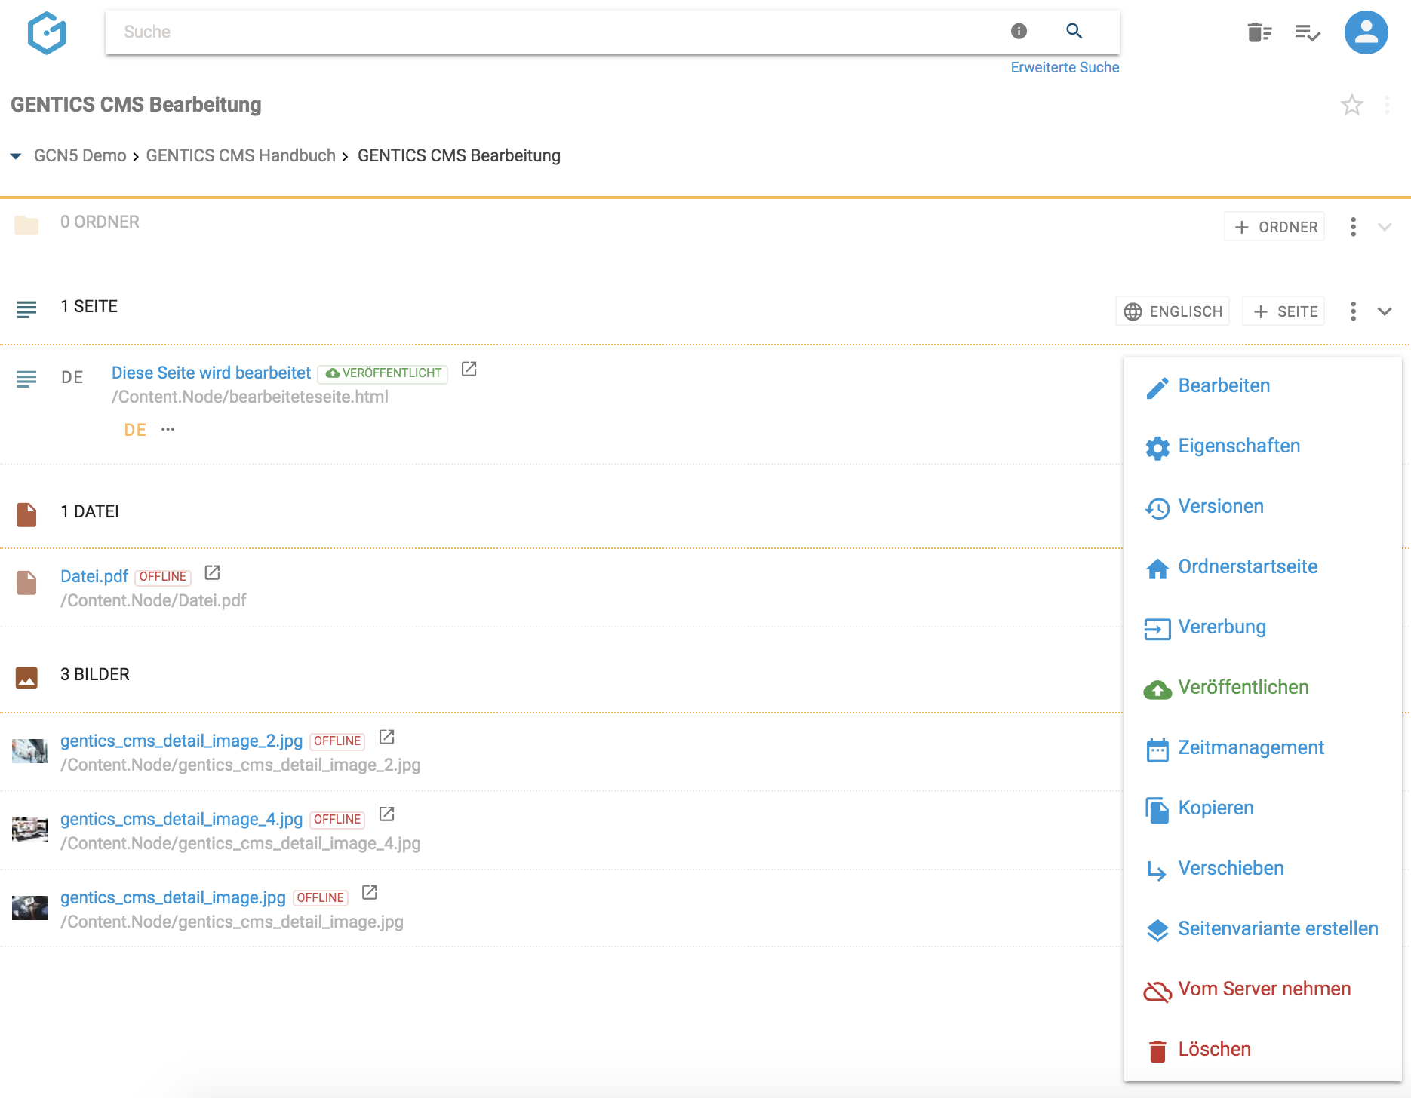Click thumbnail of gentics_cms_detail_image.jpg
Screen dimensions: 1411x1098
tap(30, 908)
